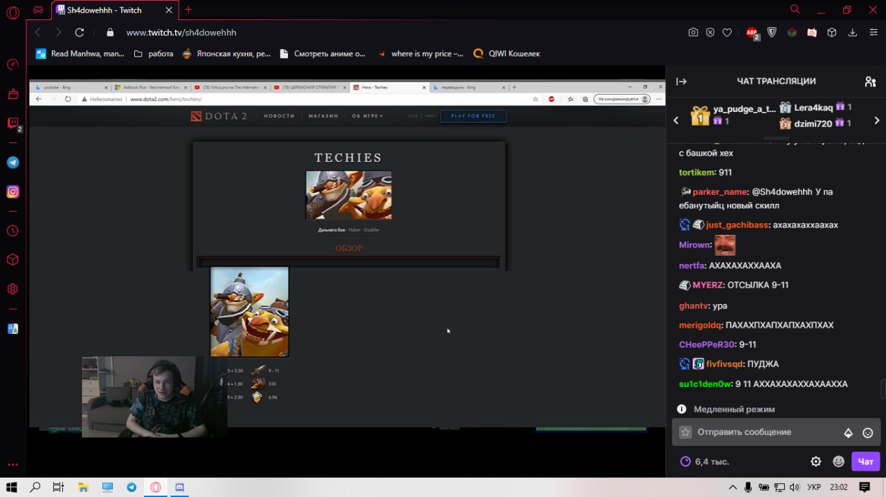The width and height of the screenshot is (886, 497).
Task: Click the forward navigation arrow
Action: click(x=58, y=32)
